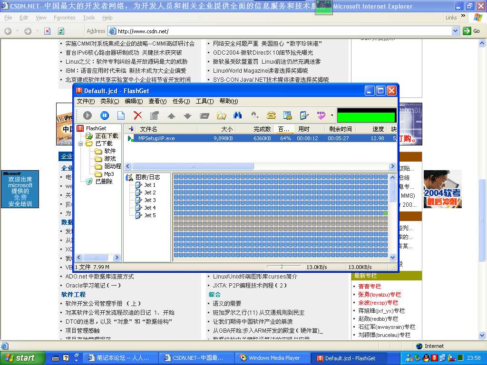This screenshot has height=365, width=487.
Task: Open the 查看(V) menu in FlashGet
Action: [x=157, y=101]
